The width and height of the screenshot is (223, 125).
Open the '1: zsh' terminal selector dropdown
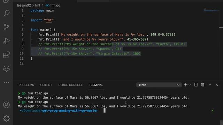pos(159,85)
